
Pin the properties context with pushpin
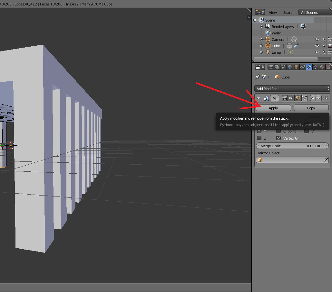[258, 77]
